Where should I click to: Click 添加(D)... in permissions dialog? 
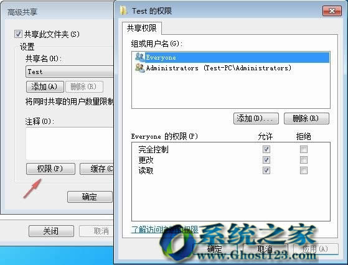256,118
